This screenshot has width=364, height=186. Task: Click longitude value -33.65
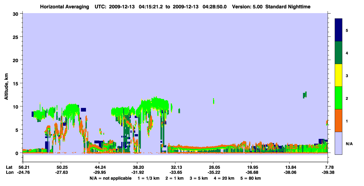coord(175,172)
